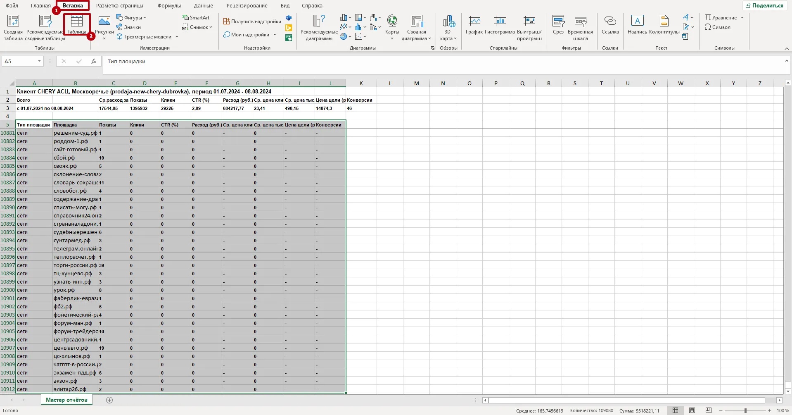792x415 pixels.
Task: Switch to the Данные tab
Action: tap(203, 6)
